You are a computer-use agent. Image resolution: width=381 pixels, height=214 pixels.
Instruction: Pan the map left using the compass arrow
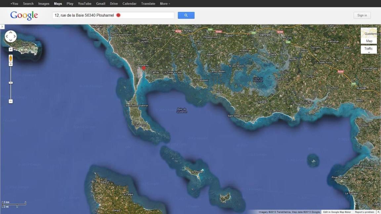pos(7,36)
